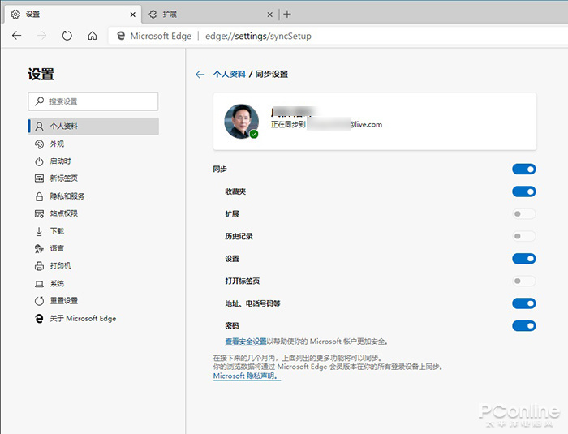Open the Microsoft 隐私声明 link
The height and width of the screenshot is (434, 568).
point(247,376)
